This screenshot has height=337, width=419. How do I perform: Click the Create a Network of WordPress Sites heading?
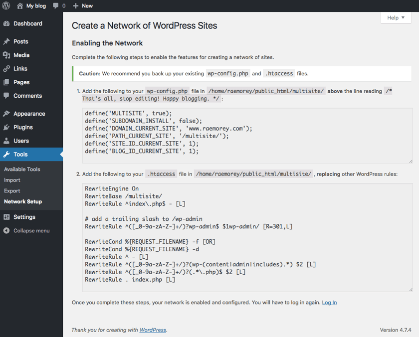coord(144,25)
